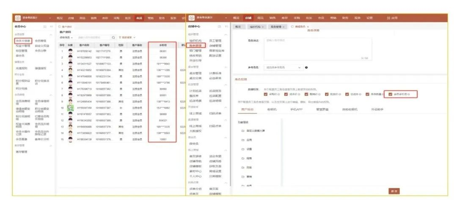Screen dimensions: 457x200
Task: Uncheck the 会员手机号 permission checkbox
Action: point(391,94)
